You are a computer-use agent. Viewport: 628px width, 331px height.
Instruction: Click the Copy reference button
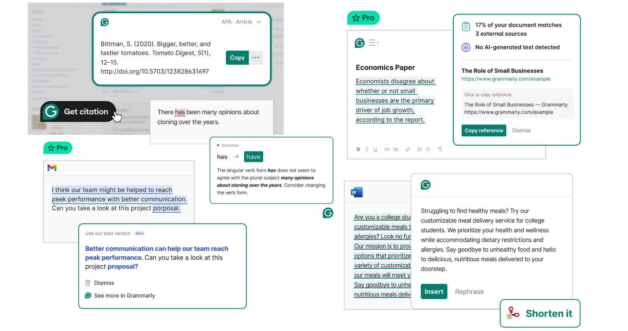(x=484, y=130)
